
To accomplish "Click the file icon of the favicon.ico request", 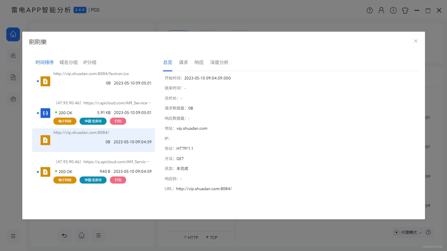I will 45,81.
